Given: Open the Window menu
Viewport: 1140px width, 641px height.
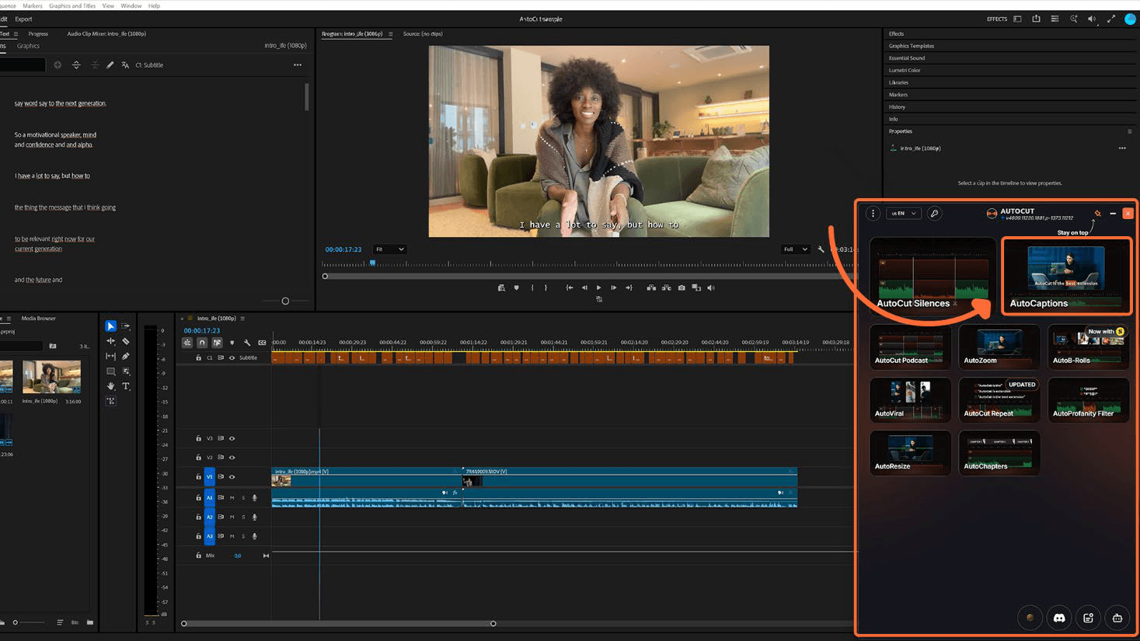Looking at the screenshot, I should pos(131,5).
